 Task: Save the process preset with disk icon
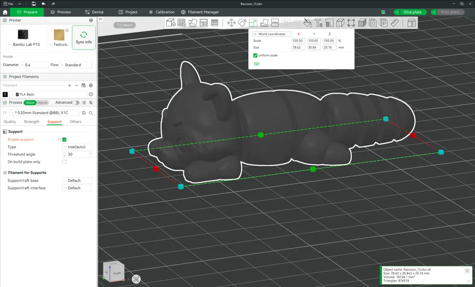[x=84, y=113]
